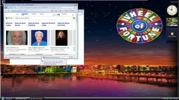Click the Home toolbar icon
This screenshot has height=100, width=179.
coord(52,11)
